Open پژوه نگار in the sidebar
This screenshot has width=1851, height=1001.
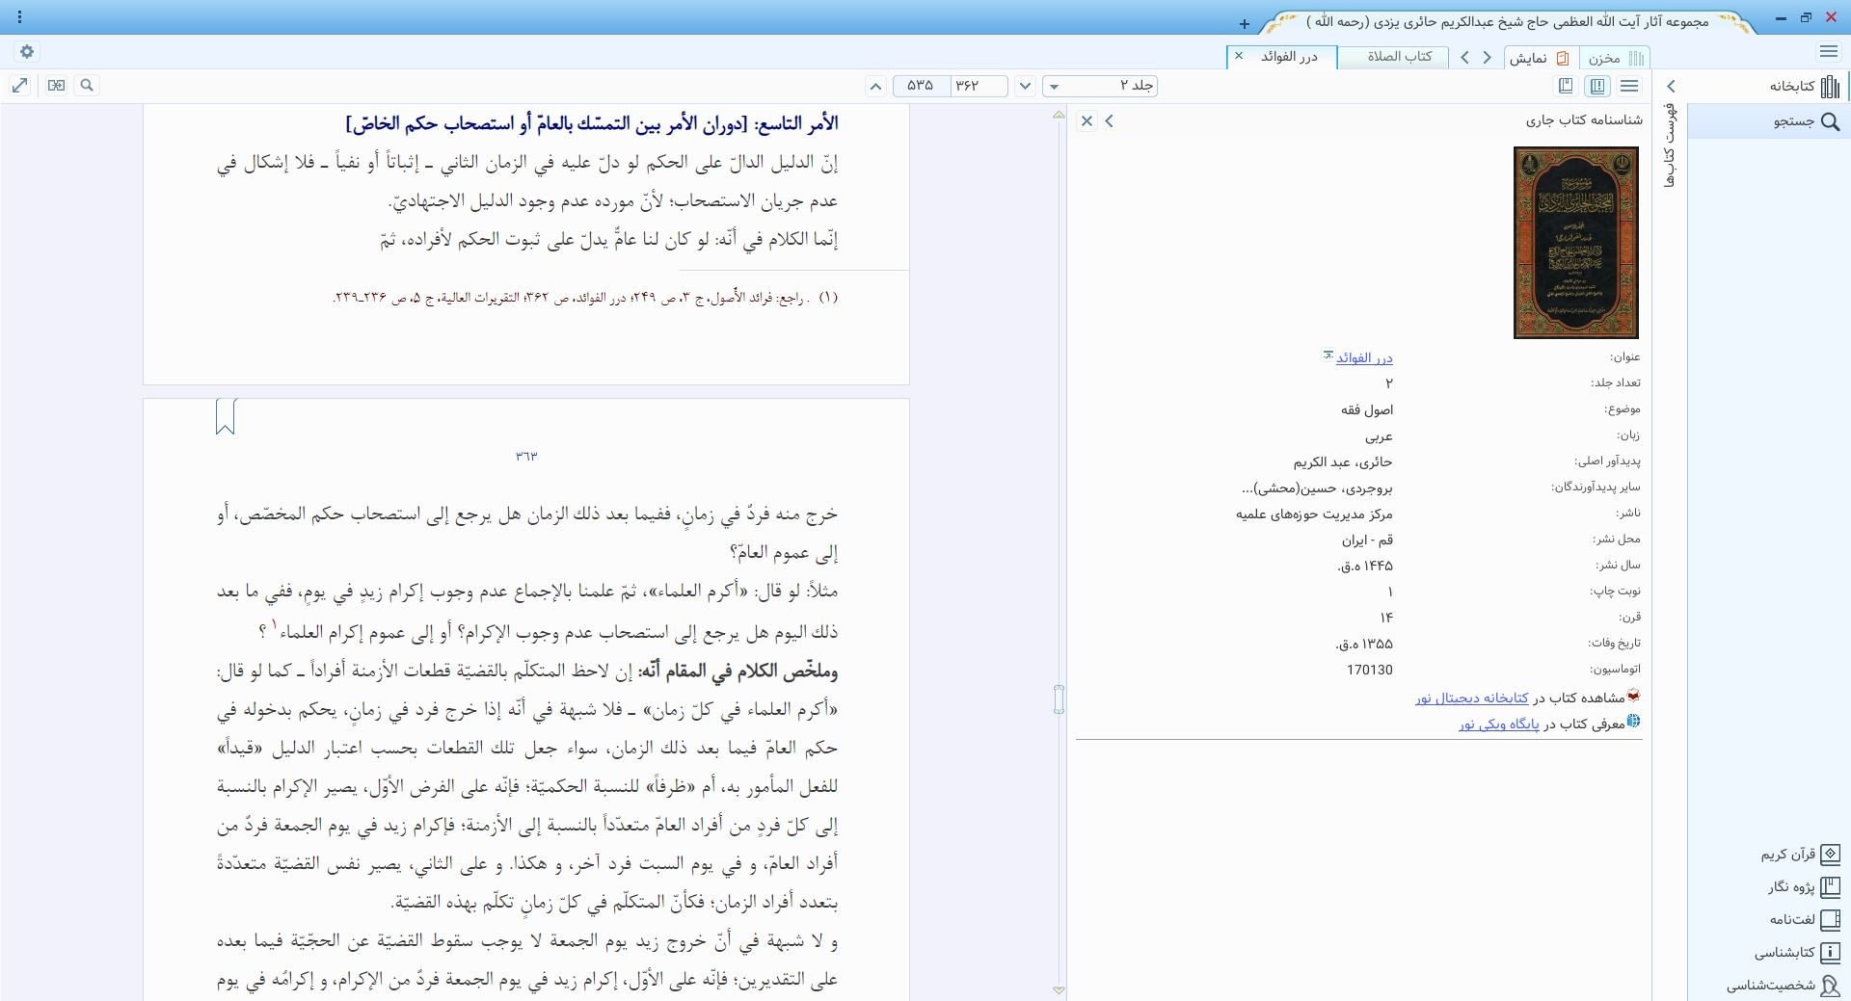tap(1804, 886)
